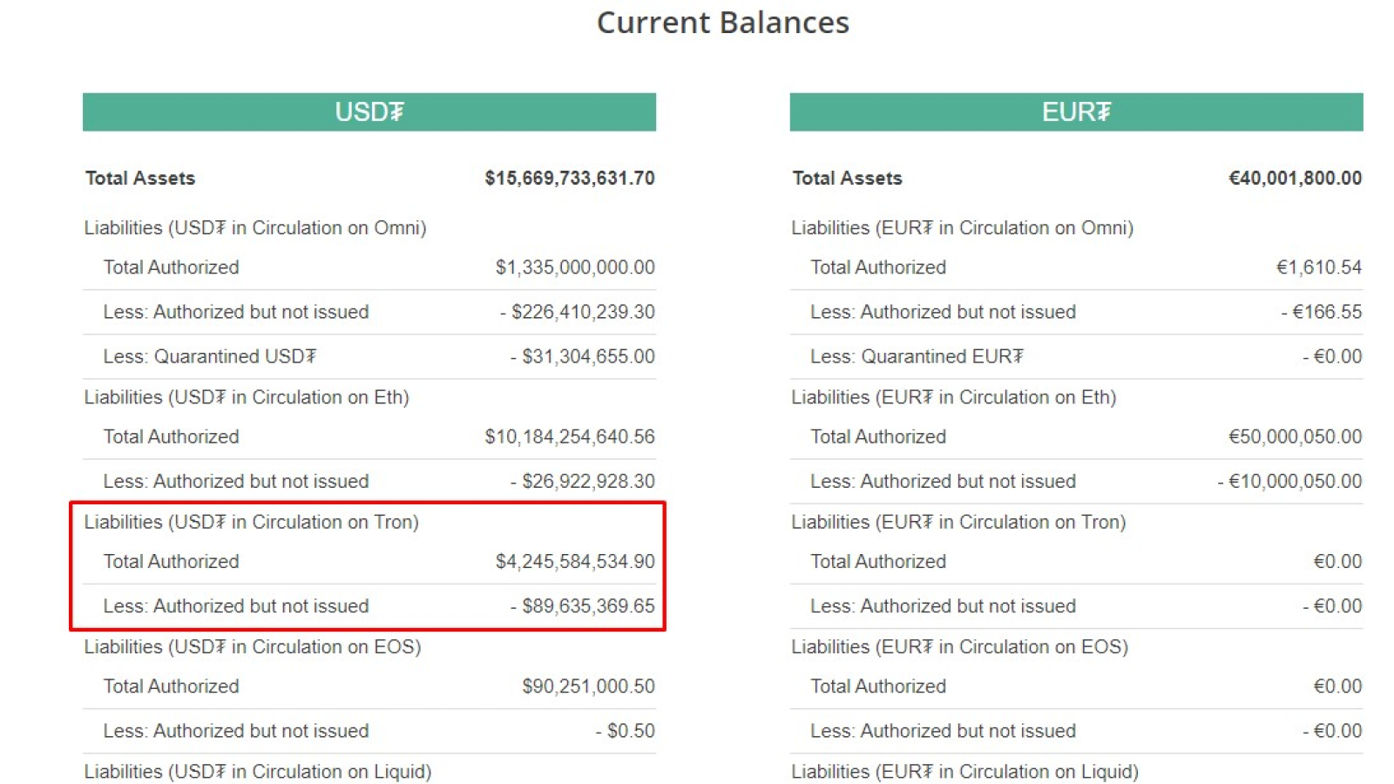Image resolution: width=1394 pixels, height=784 pixels.
Task: Click the EUR₮ green header banner
Action: click(1076, 112)
